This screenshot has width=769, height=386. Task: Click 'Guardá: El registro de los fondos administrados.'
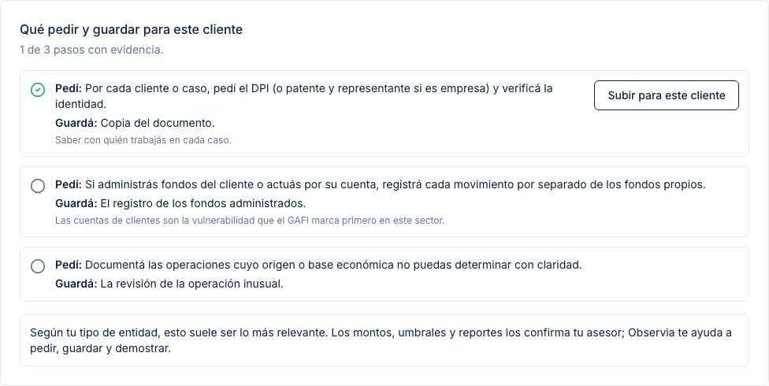pos(180,203)
